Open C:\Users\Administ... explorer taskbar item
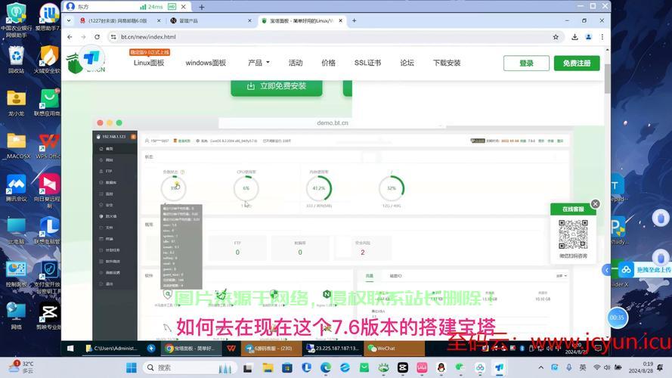Image resolution: width=672 pixels, height=378 pixels. (112, 349)
